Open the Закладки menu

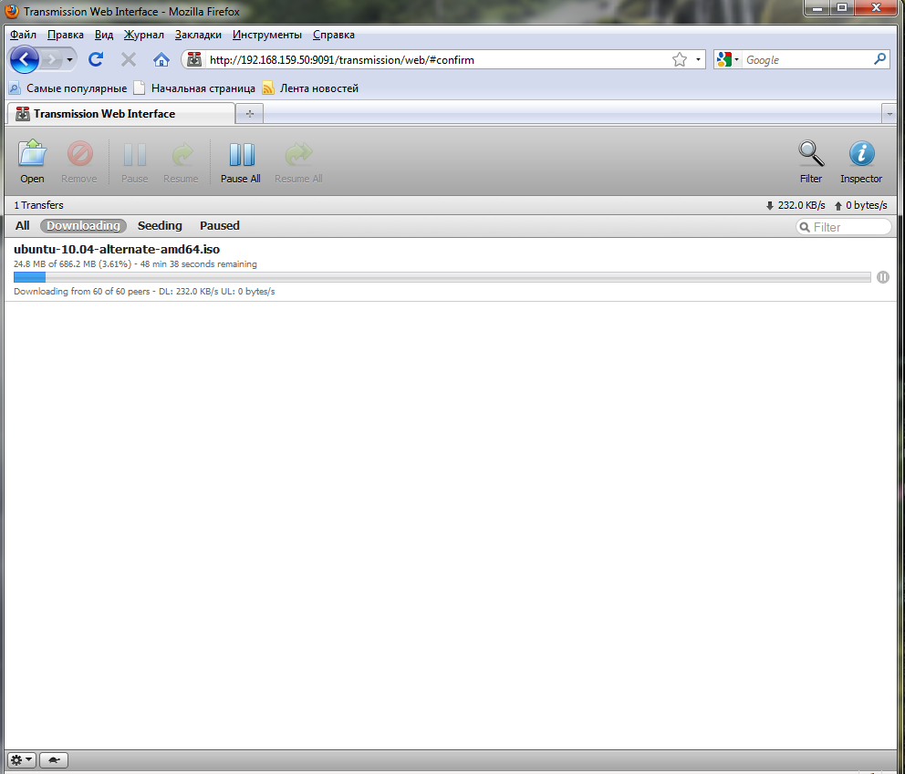click(x=198, y=35)
